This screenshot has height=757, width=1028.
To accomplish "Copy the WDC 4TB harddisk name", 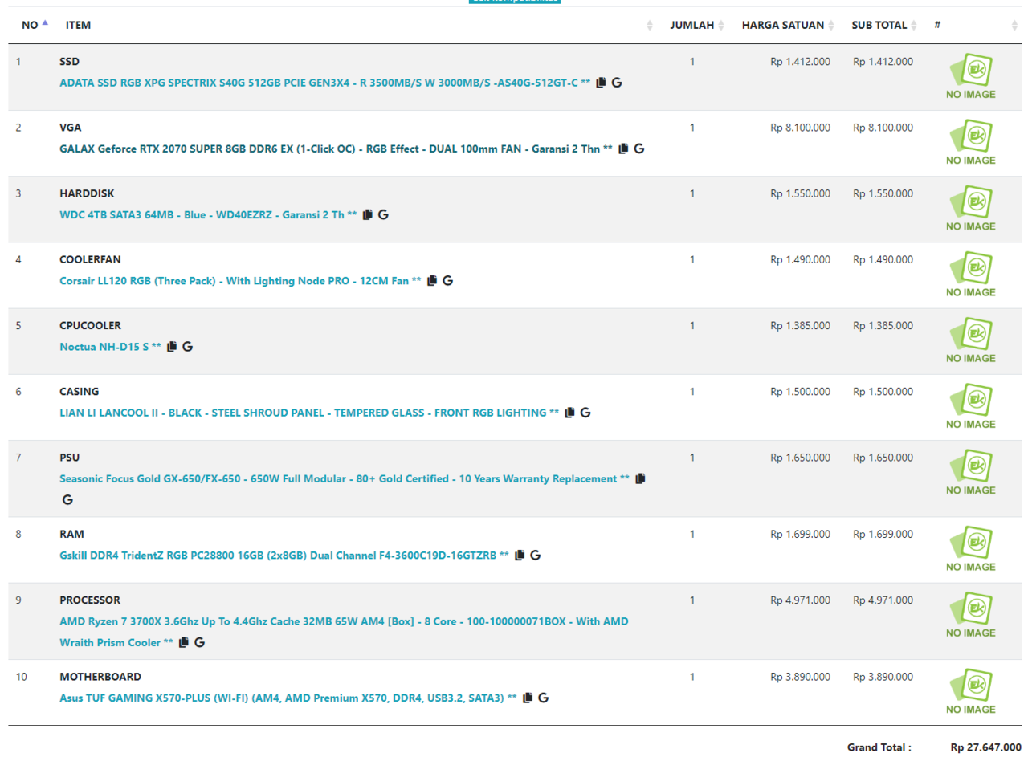I will point(368,214).
